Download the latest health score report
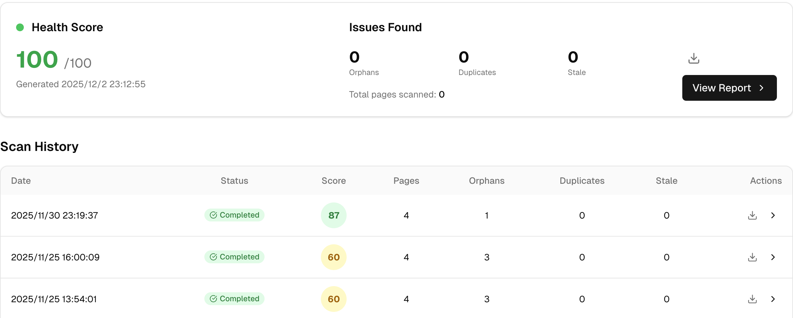793x318 pixels. 694,59
